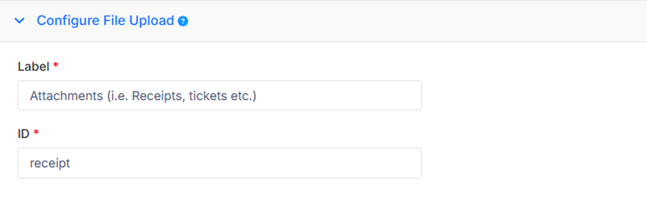Focus the ID input field
Screen dimensions: 647x201
click(220, 163)
